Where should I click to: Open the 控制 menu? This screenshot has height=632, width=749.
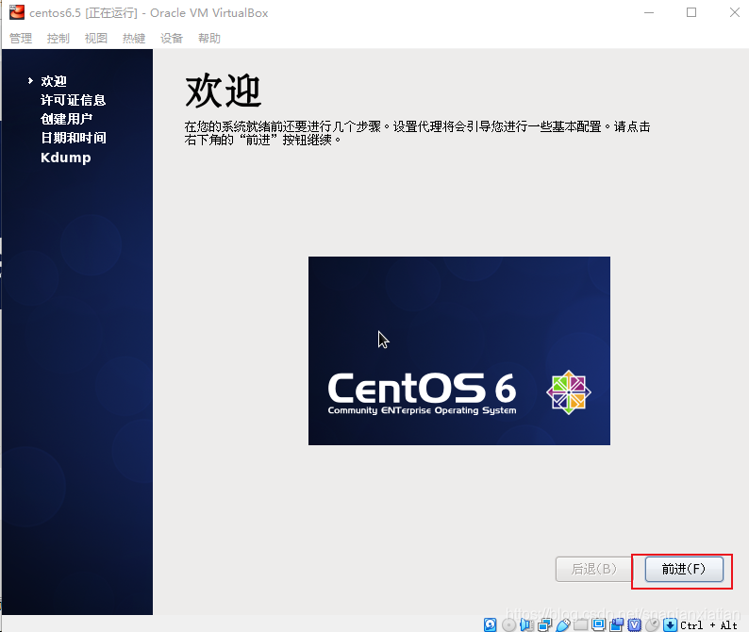tap(58, 39)
